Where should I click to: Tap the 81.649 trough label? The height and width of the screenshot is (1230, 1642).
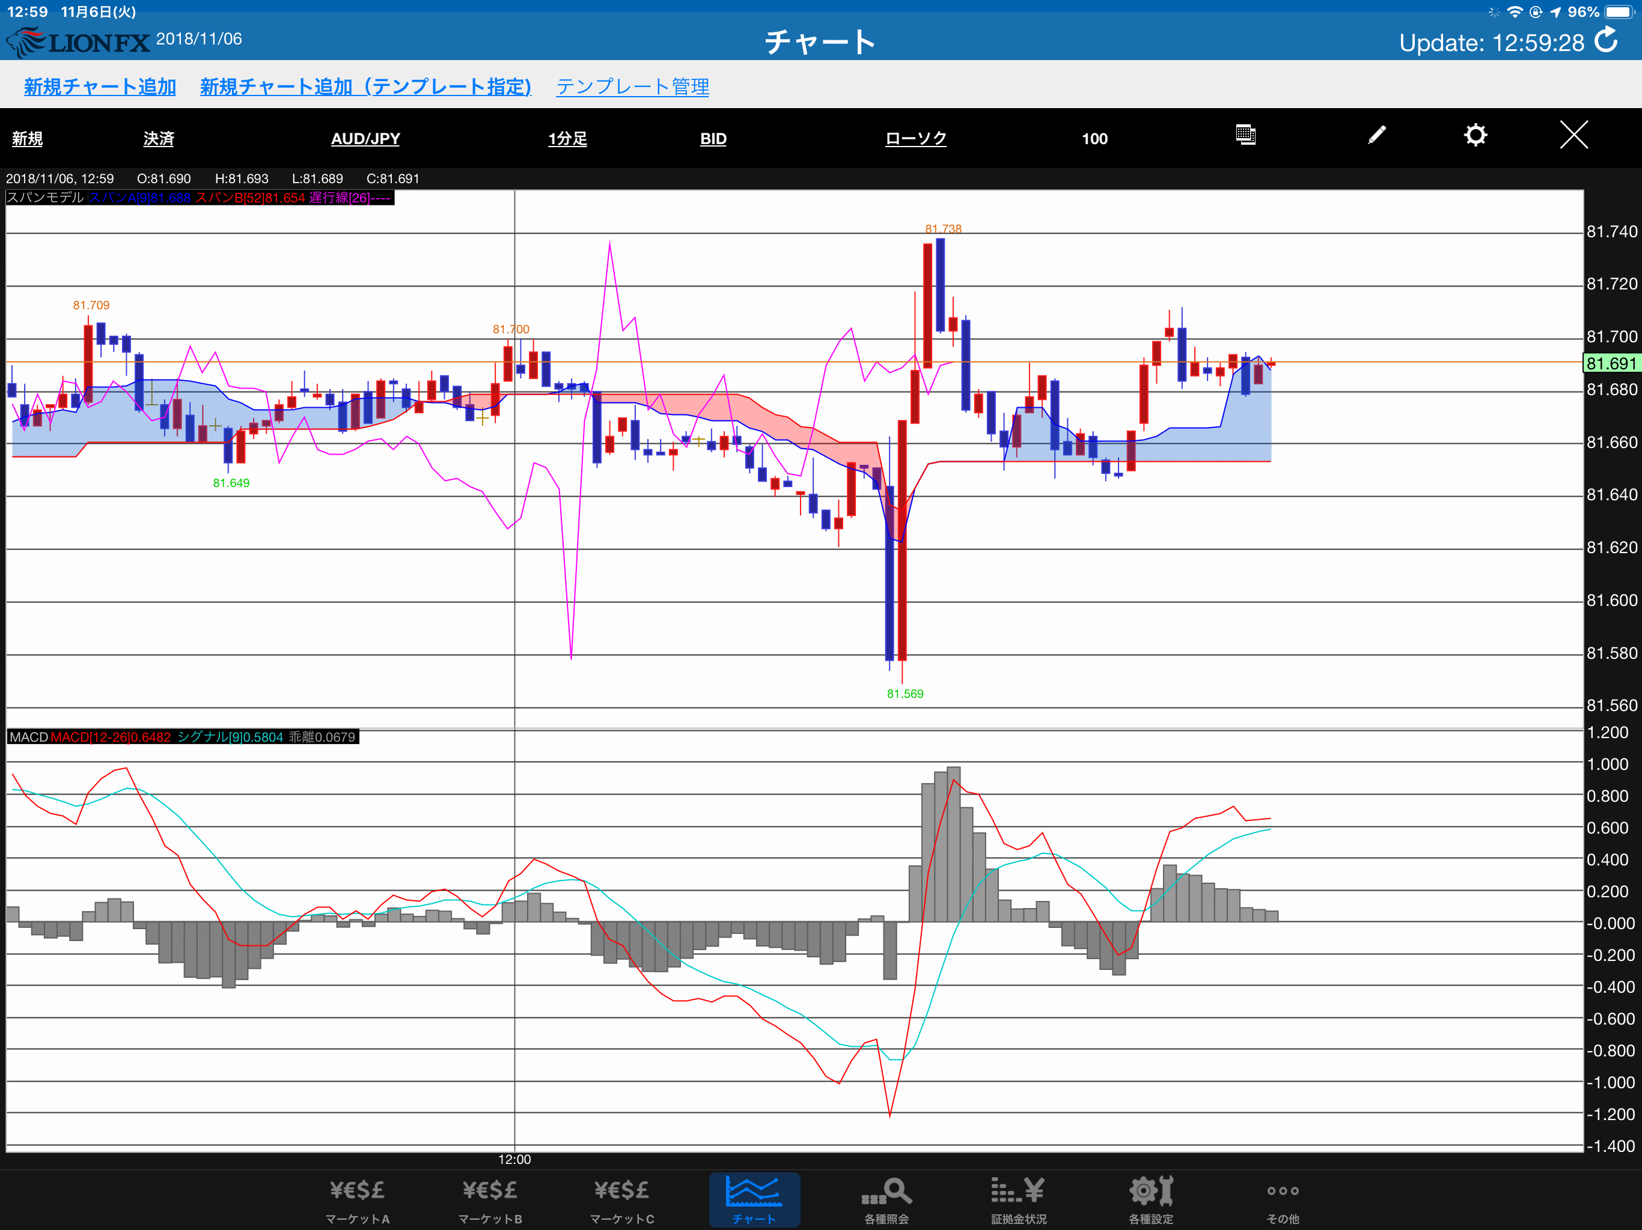(x=231, y=483)
